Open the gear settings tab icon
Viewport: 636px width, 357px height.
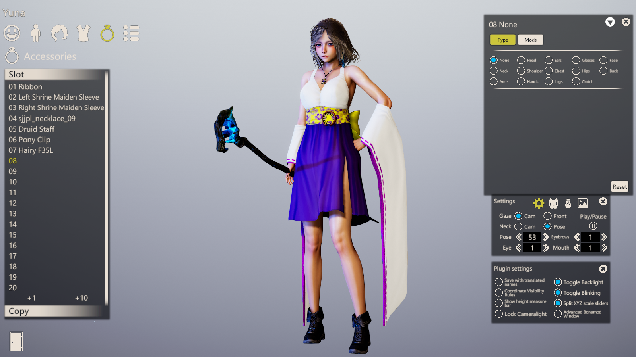[539, 203]
